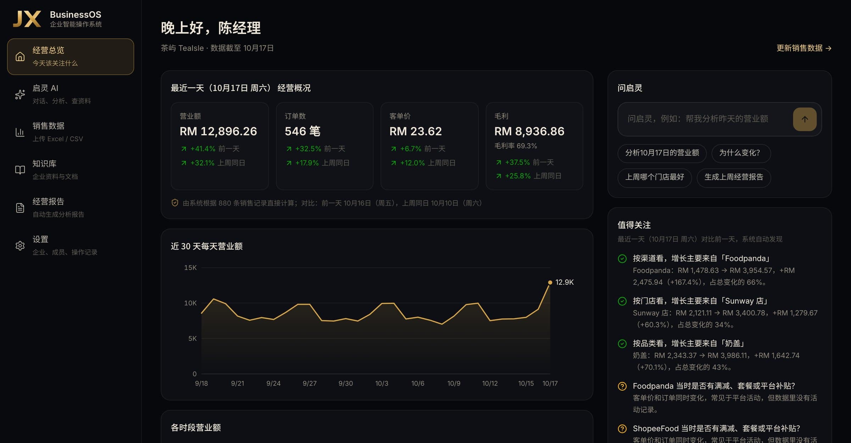
Task: Send the 问启灵 query with arrow button
Action: [805, 119]
